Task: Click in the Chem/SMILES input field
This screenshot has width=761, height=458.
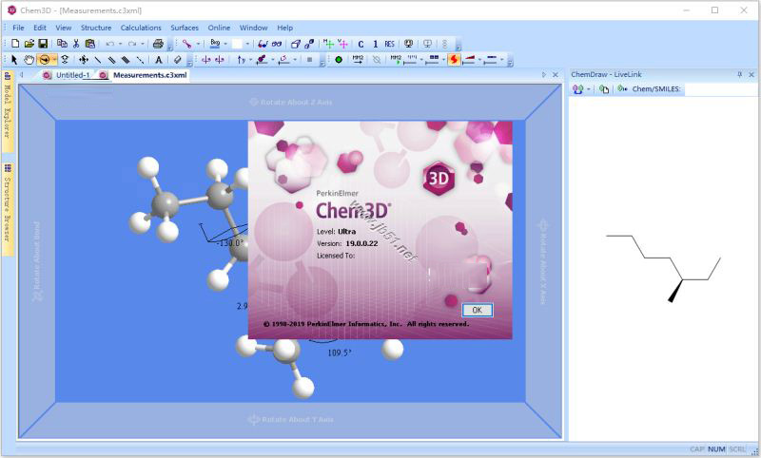Action: [720, 89]
